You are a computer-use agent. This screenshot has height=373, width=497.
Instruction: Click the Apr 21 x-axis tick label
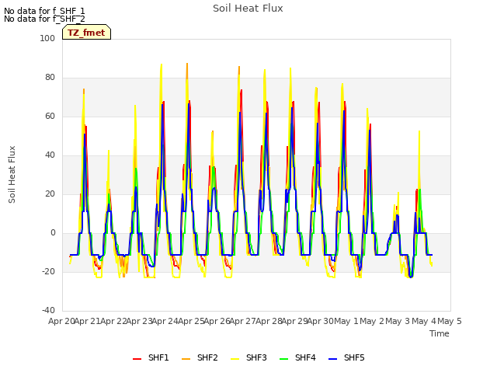point(88,321)
